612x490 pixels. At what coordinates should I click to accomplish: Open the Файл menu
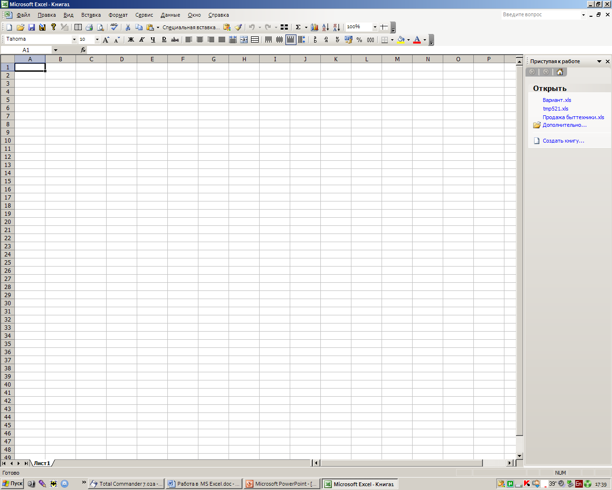23,15
